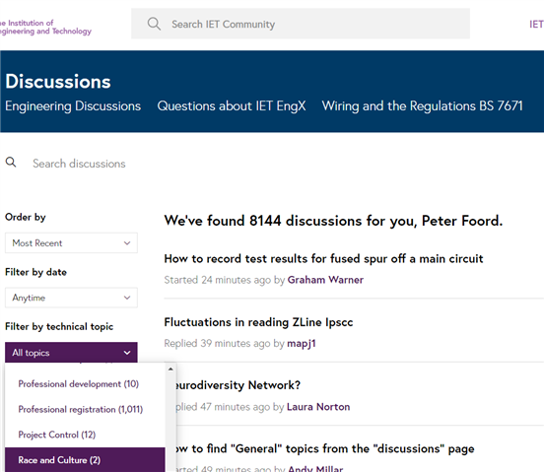Open Fluctuations in reading ZLine Ipscc discussion

258,322
